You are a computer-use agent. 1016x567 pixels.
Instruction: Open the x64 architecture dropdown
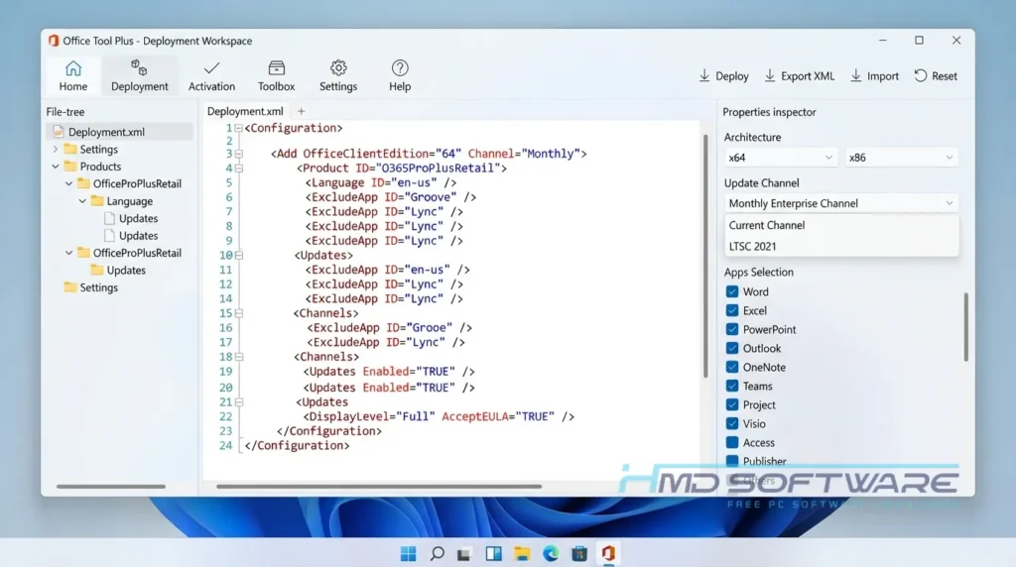tap(780, 158)
